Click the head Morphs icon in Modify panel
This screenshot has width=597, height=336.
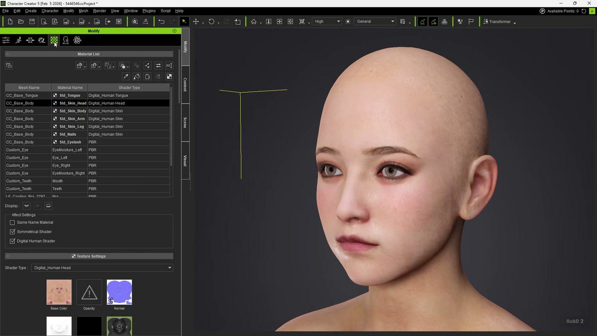pos(66,40)
